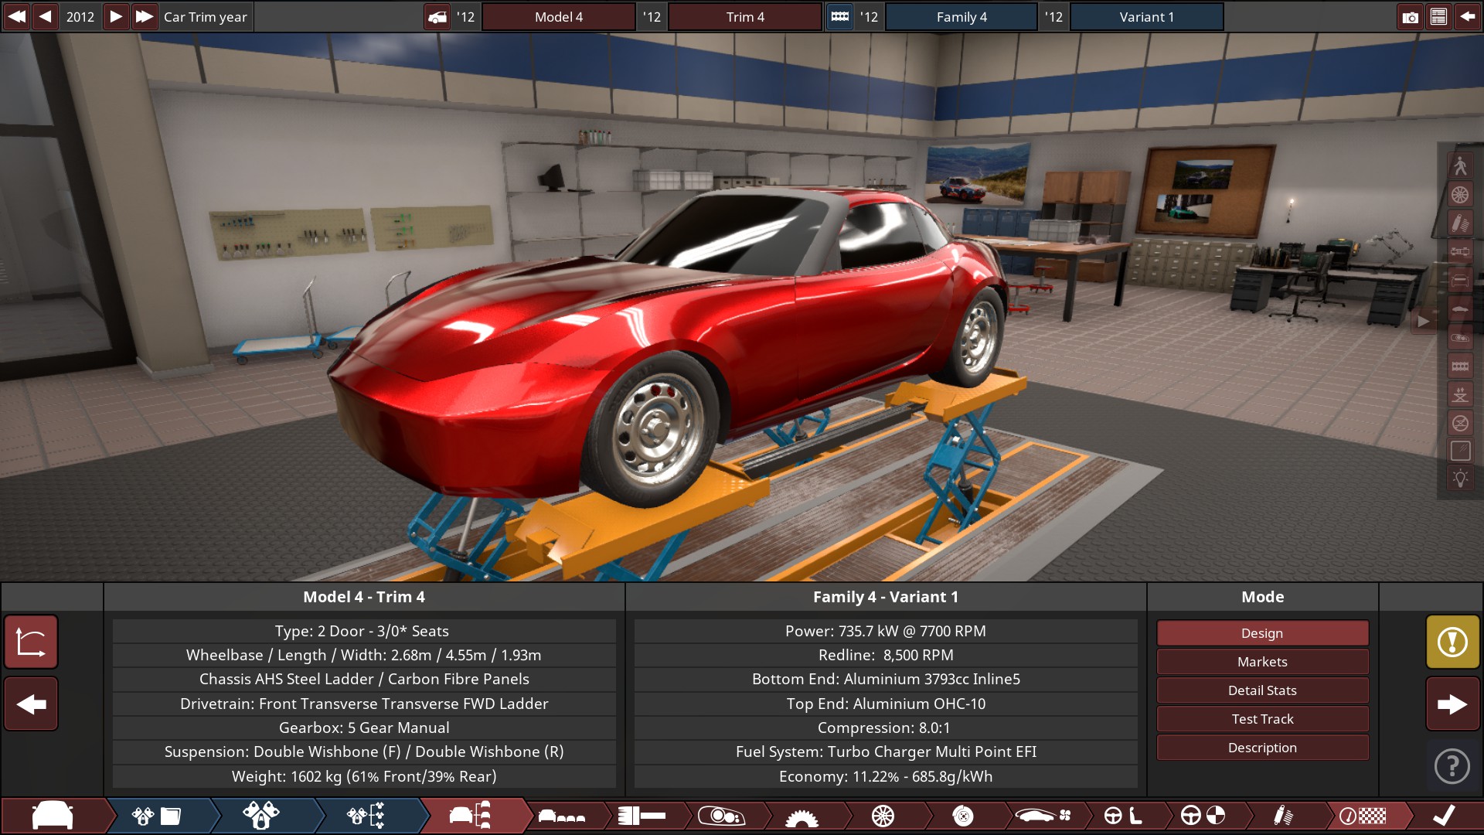The height and width of the screenshot is (835, 1484).
Task: Click the 'Power: 735.7 kW @ 7700 RPM' row
Action: (x=886, y=631)
